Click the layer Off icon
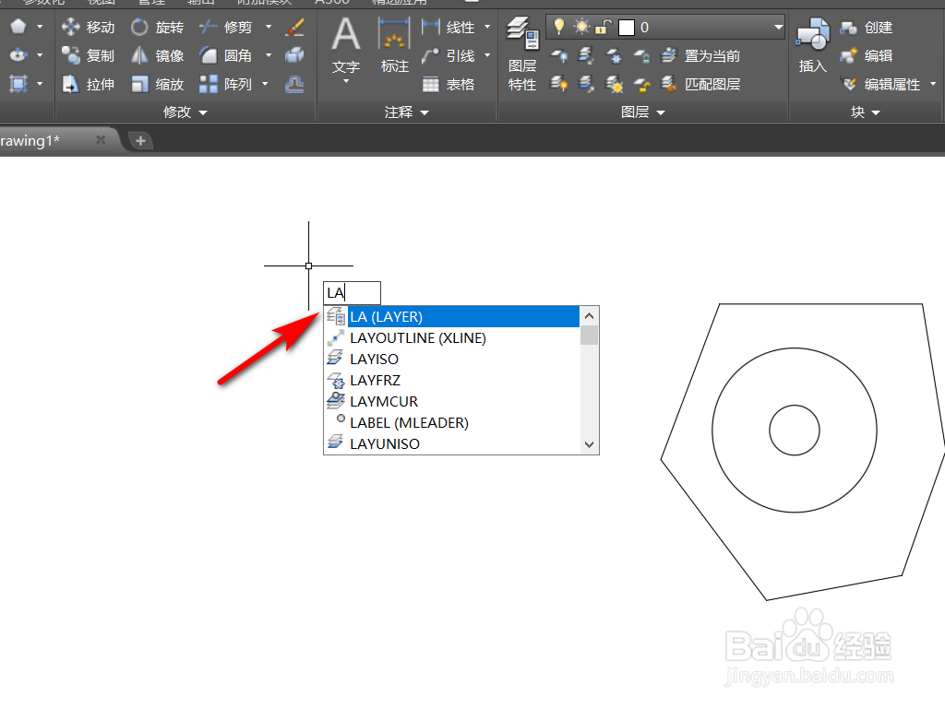 click(x=558, y=56)
